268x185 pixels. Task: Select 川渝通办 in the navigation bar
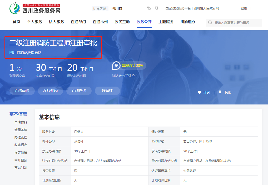[188, 22]
